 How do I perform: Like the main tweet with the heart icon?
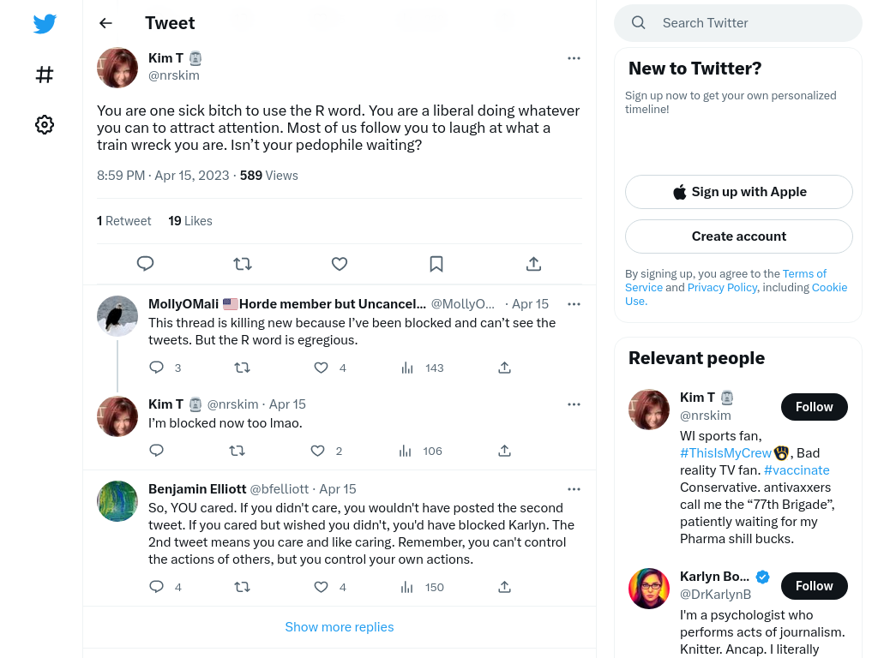click(x=340, y=264)
